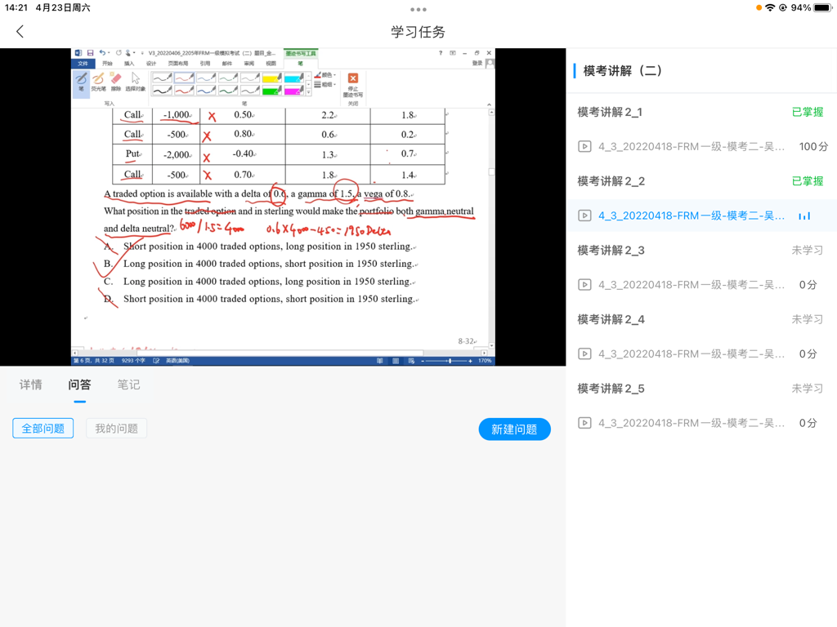Open Customize Quick Access Toolbar dropdown

coord(142,53)
